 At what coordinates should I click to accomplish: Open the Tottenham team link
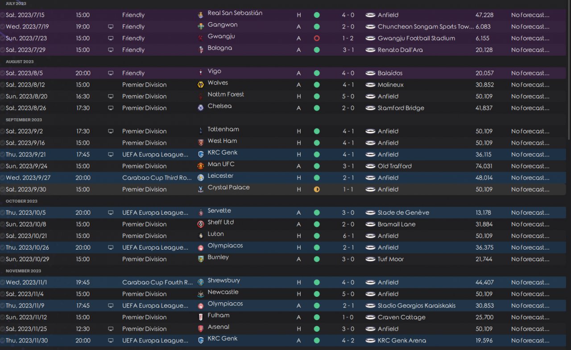tap(223, 129)
